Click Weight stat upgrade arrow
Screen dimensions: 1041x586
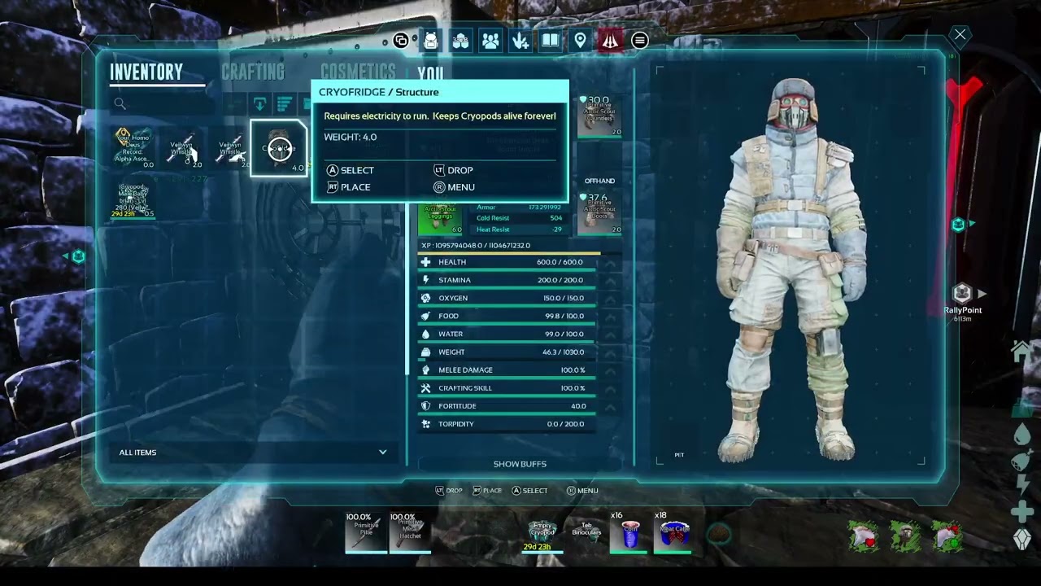coord(610,352)
